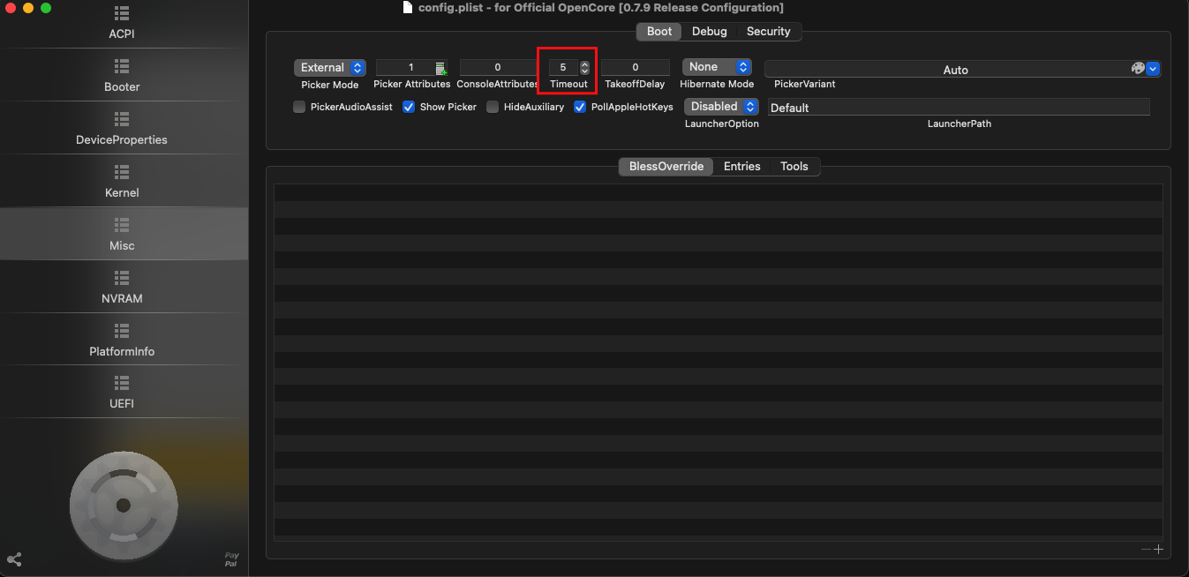The width and height of the screenshot is (1189, 577).
Task: Open the UEFI section in sidebar
Action: [x=122, y=393]
